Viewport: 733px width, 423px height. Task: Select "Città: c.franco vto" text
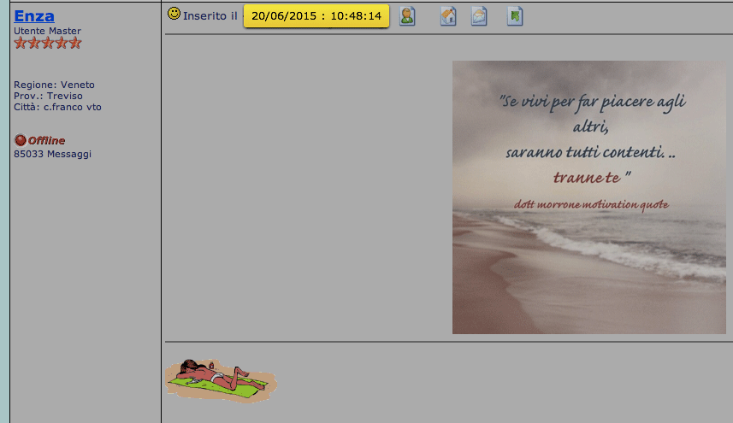(x=57, y=107)
